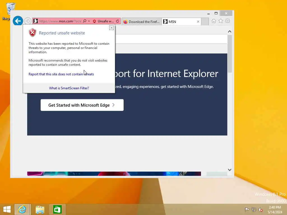Click the Unsafe website security badge
This screenshot has width=287, height=215.
(103, 21)
